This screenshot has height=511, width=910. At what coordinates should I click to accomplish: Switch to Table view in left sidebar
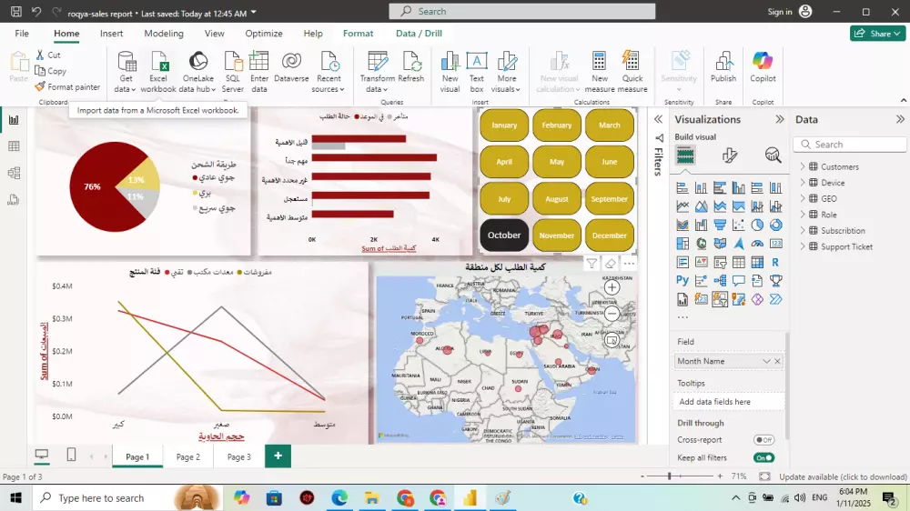point(14,146)
